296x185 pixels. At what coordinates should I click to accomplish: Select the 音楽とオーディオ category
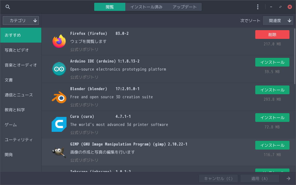coord(21,65)
